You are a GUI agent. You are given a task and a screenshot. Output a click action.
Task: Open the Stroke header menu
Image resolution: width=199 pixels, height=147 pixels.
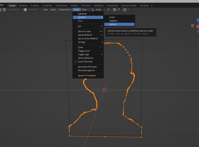click(77, 9)
